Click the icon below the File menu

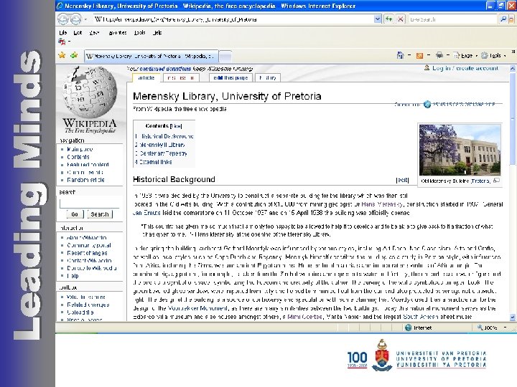tap(62, 42)
